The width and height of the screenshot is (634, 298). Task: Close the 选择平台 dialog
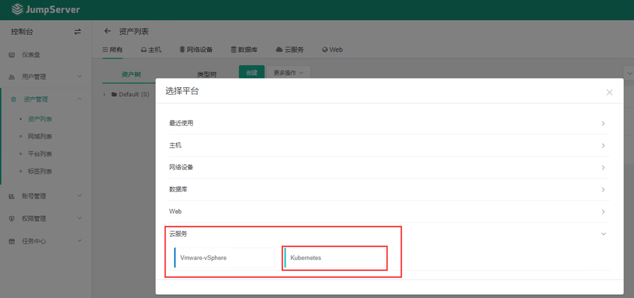click(x=609, y=93)
